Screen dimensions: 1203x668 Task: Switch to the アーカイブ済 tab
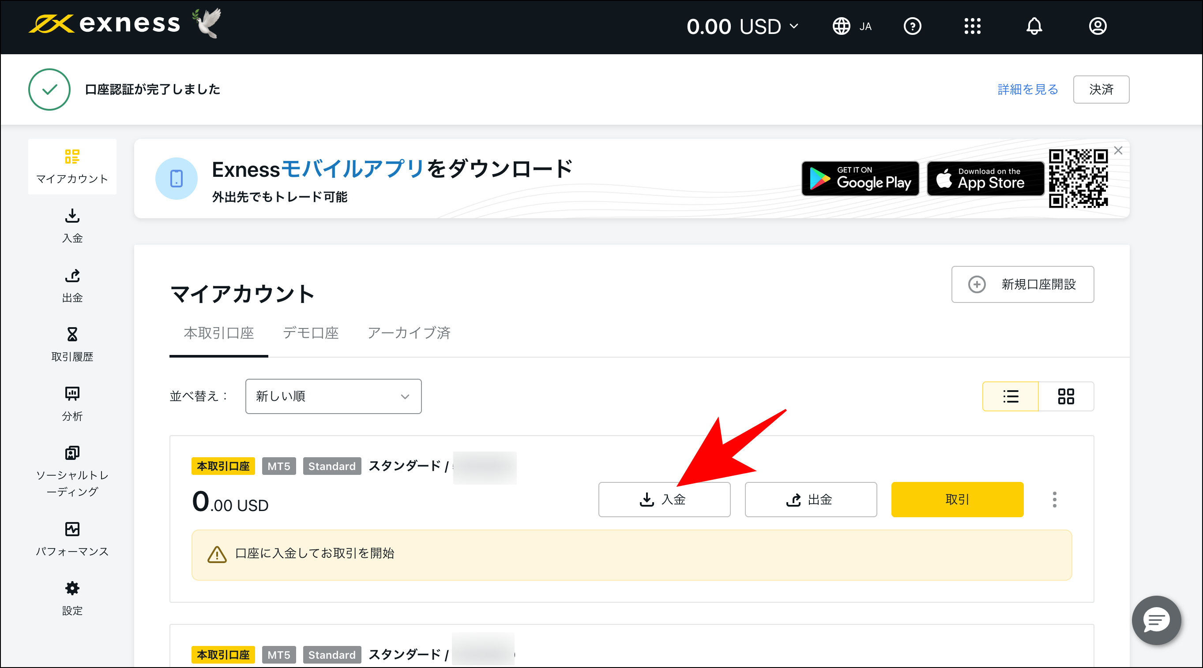[x=409, y=332]
